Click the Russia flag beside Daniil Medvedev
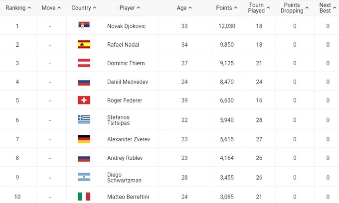Viewport: 339px width, 203px height. click(83, 82)
